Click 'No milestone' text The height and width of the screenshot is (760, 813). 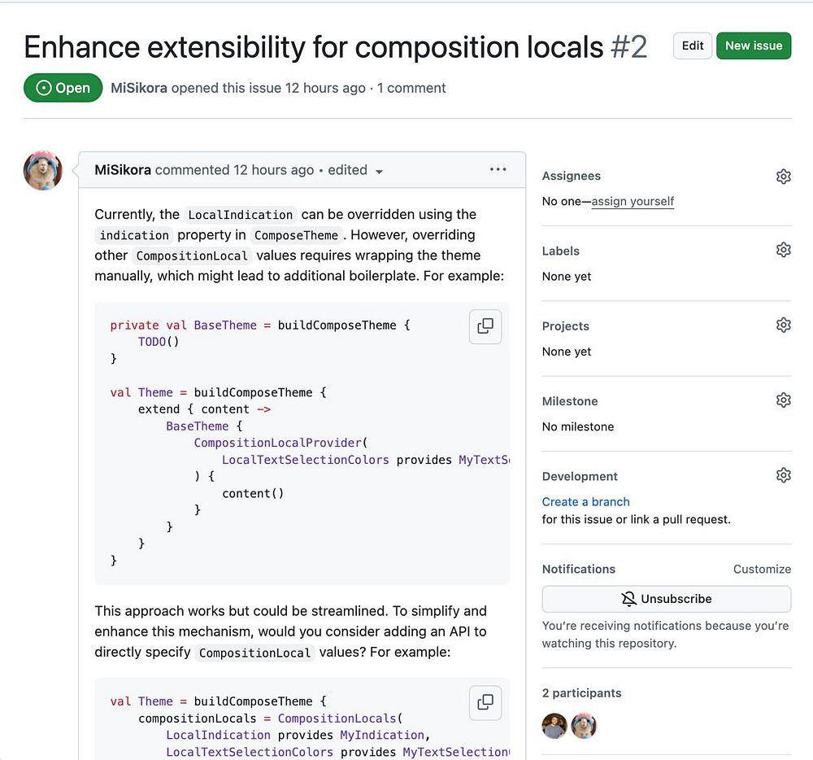point(577,426)
